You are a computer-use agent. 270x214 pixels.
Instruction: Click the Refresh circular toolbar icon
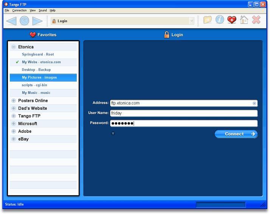(24, 21)
